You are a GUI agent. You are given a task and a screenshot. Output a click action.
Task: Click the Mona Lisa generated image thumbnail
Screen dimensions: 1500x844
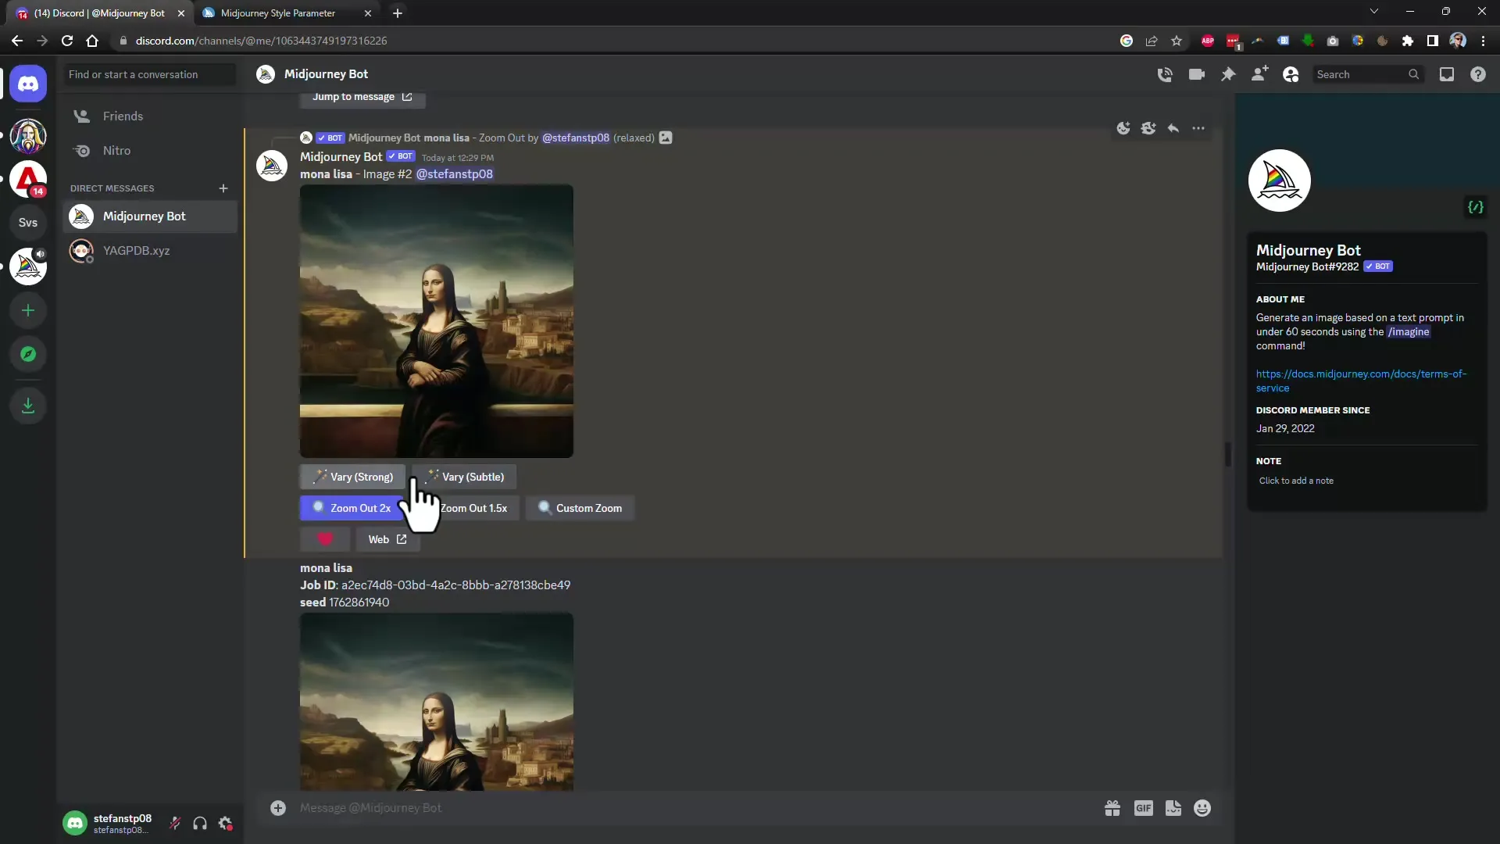coord(436,320)
